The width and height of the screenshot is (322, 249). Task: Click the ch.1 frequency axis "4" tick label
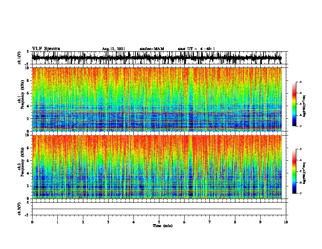[28, 106]
